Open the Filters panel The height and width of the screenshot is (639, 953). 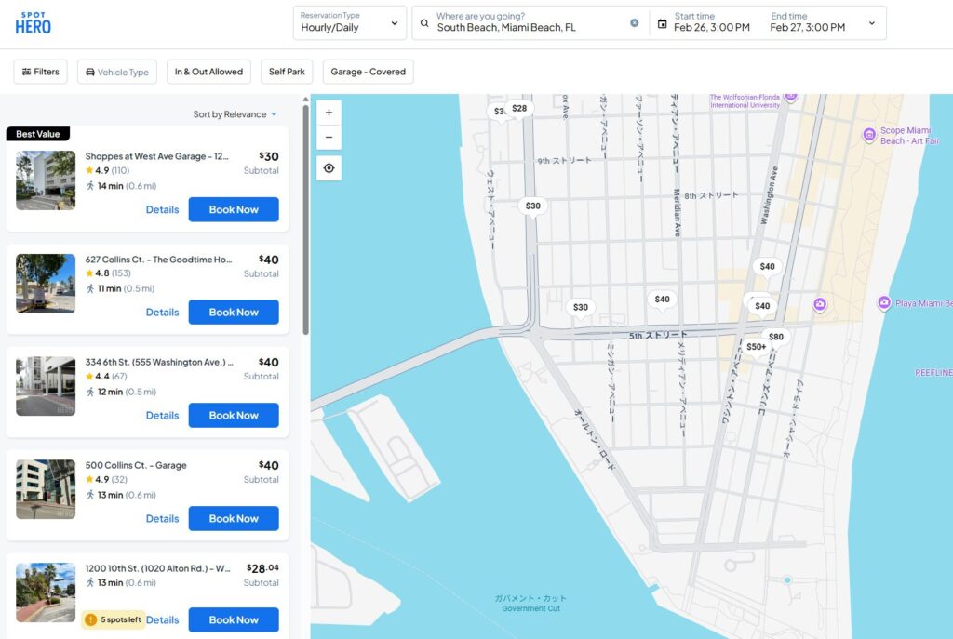(40, 72)
